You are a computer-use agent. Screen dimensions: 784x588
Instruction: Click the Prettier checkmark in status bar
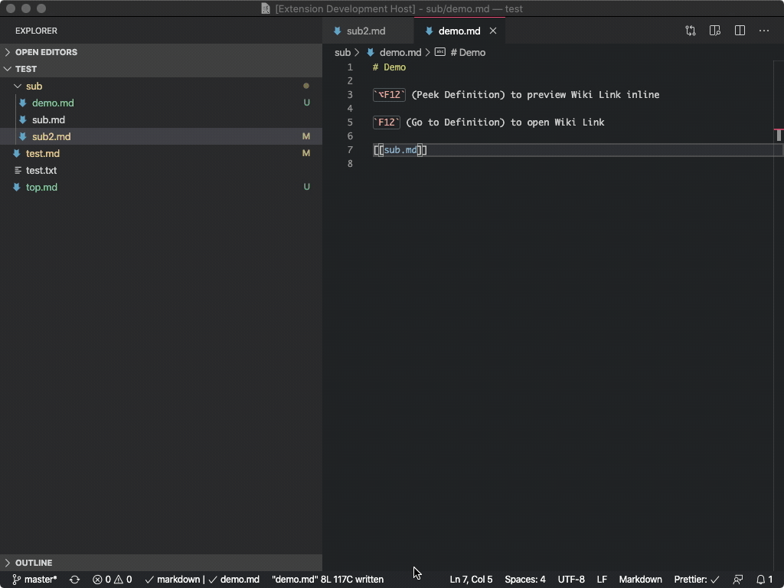pyautogui.click(x=714, y=580)
